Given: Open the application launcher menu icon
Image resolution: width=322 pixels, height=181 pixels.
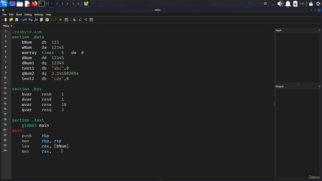Looking at the screenshot, I should click(x=4, y=4).
